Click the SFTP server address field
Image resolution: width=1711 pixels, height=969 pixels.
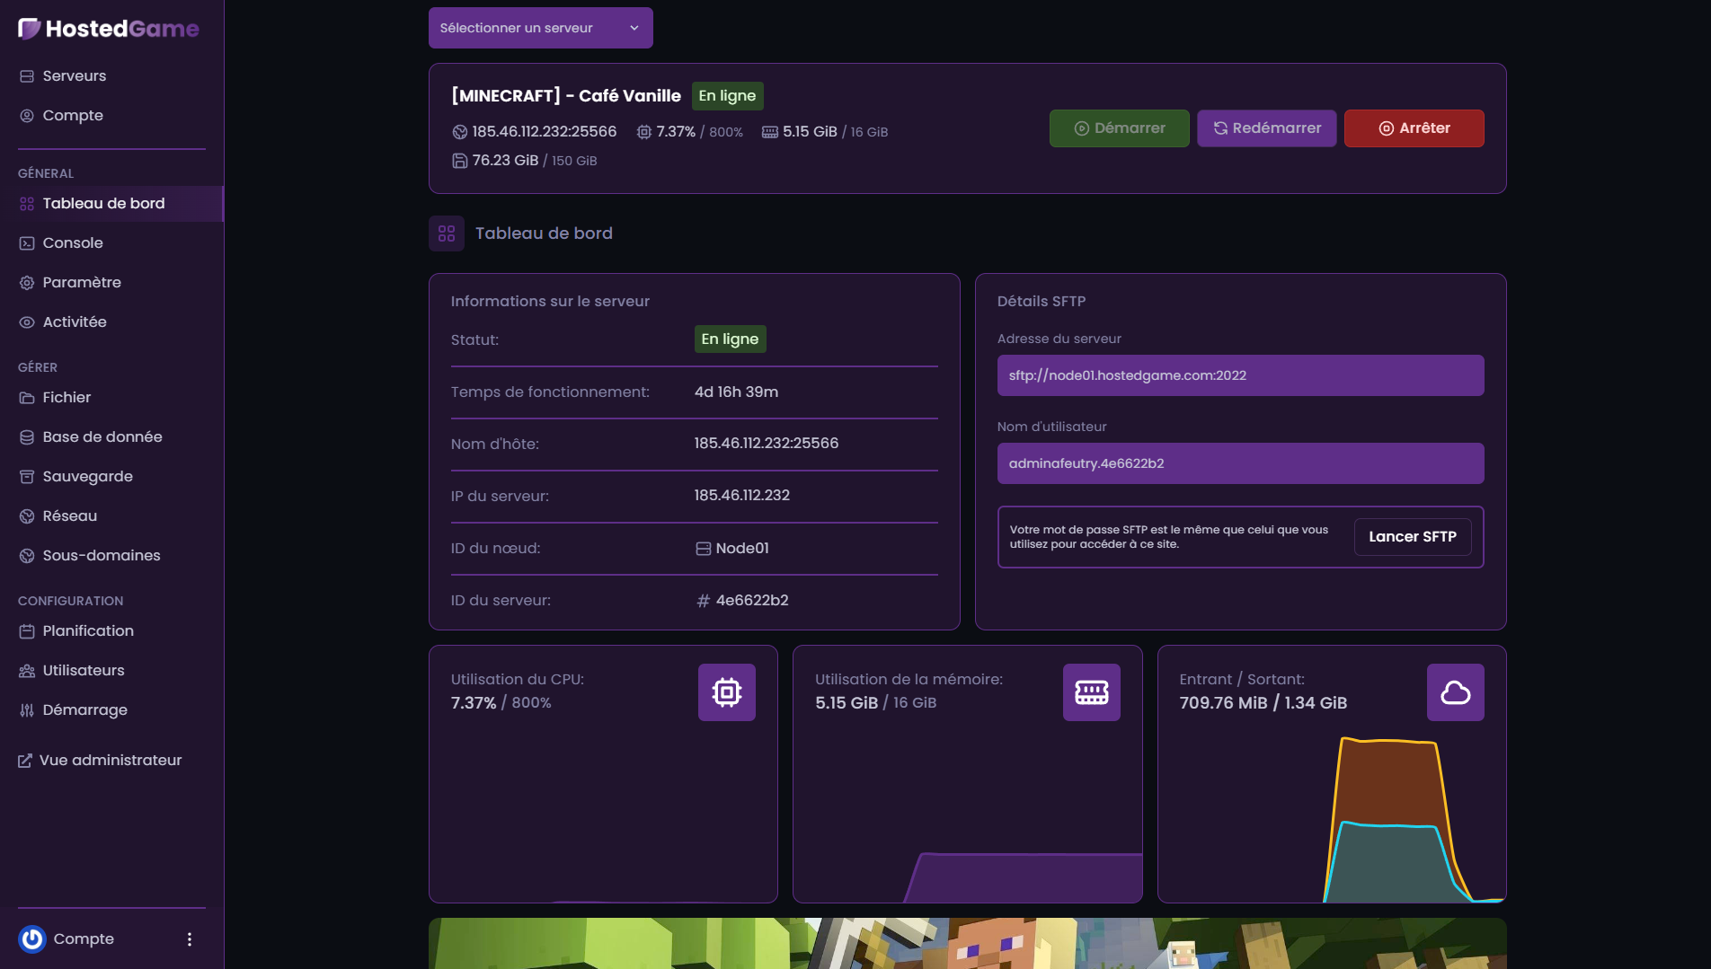click(x=1240, y=375)
